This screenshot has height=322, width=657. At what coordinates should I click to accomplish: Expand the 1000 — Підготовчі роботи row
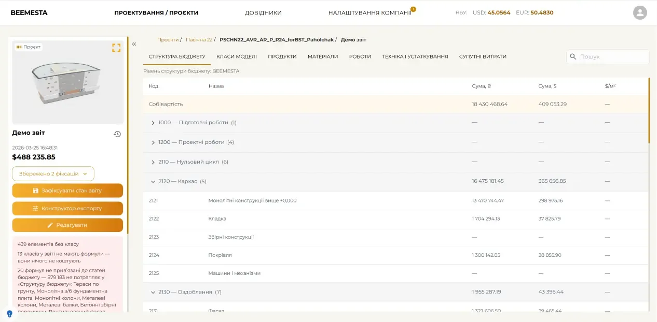point(153,123)
